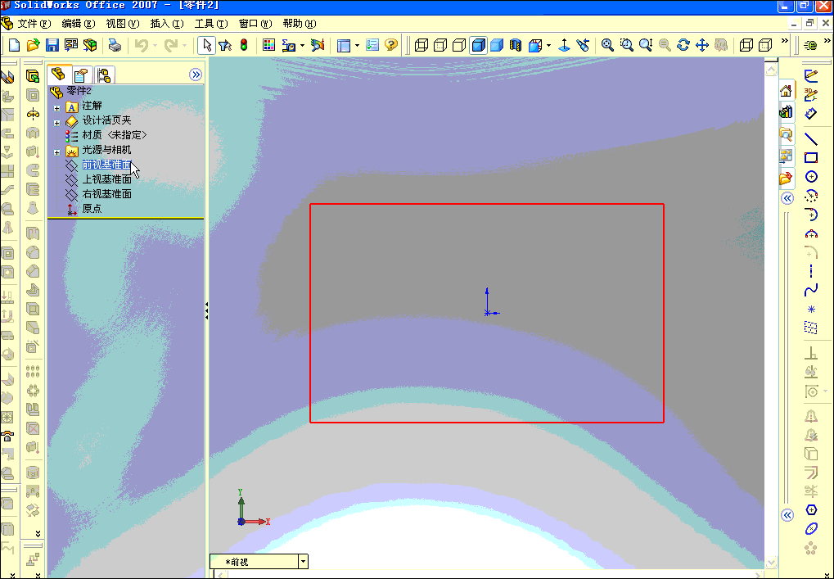This screenshot has width=834, height=579.
Task: Toggle Hidden Lines Visible display style
Action: [440, 45]
